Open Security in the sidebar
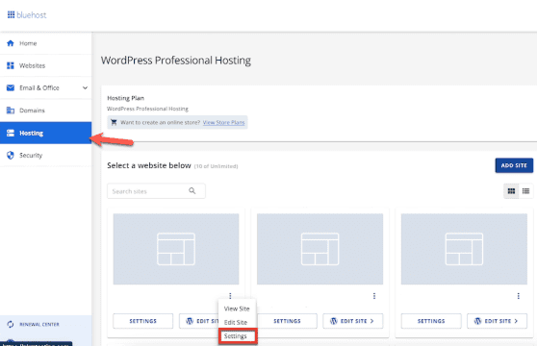Viewport: 537px width, 346px height. coord(45,156)
